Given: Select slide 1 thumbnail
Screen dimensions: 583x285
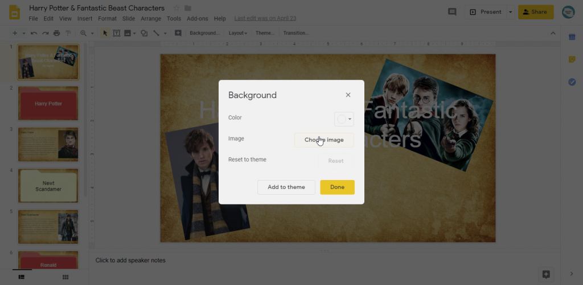Looking at the screenshot, I should [x=48, y=62].
